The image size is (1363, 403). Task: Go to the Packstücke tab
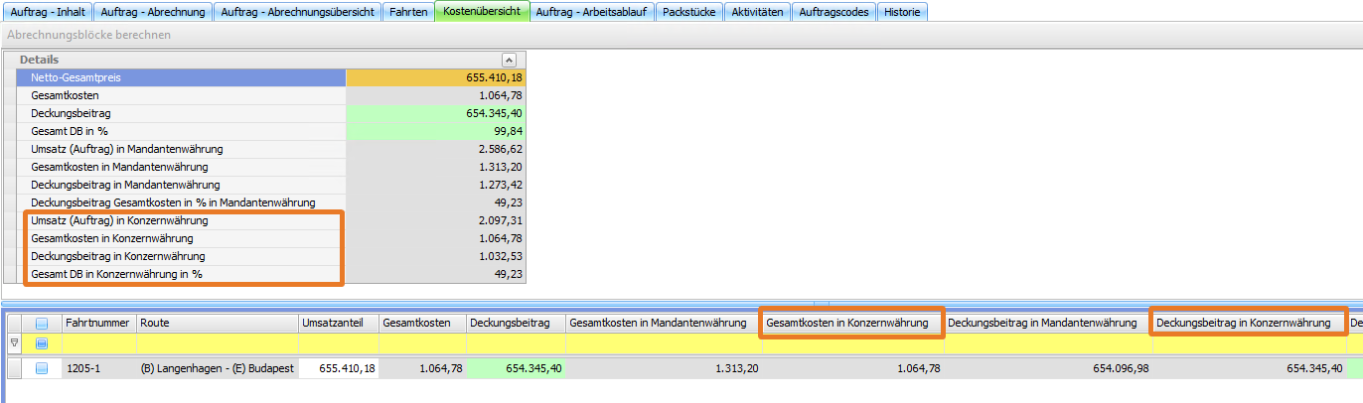tap(689, 12)
